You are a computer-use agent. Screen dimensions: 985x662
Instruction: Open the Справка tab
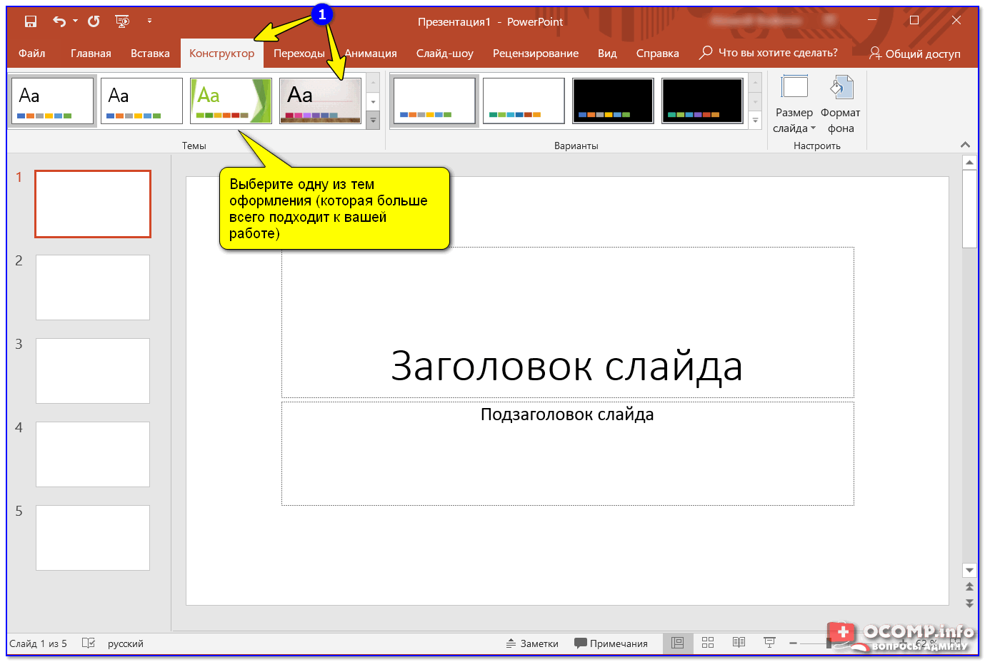[x=657, y=54]
